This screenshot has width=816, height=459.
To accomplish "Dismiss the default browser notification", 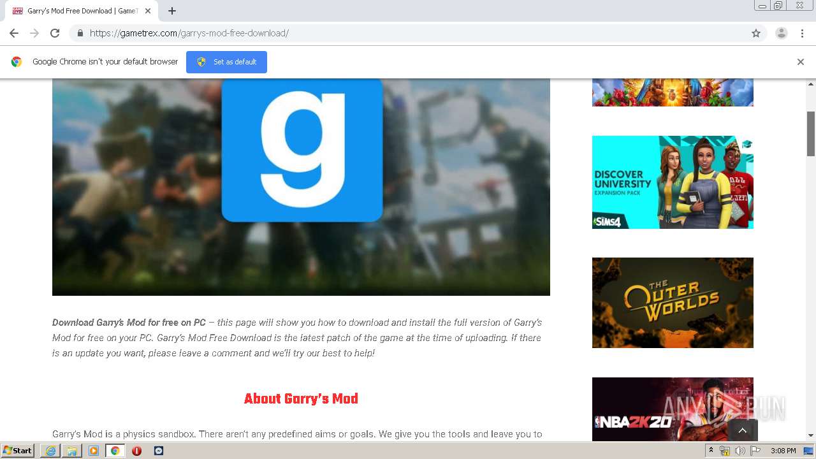I will pyautogui.click(x=801, y=62).
